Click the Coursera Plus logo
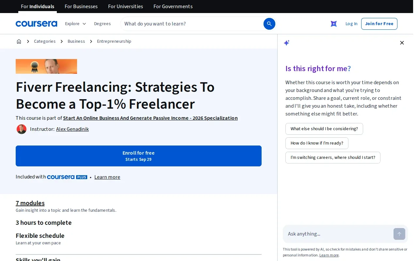The width and height of the screenshot is (418, 261). (x=67, y=177)
